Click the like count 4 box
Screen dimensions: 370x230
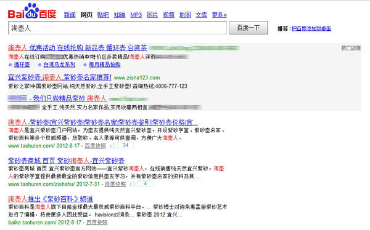(x=146, y=184)
